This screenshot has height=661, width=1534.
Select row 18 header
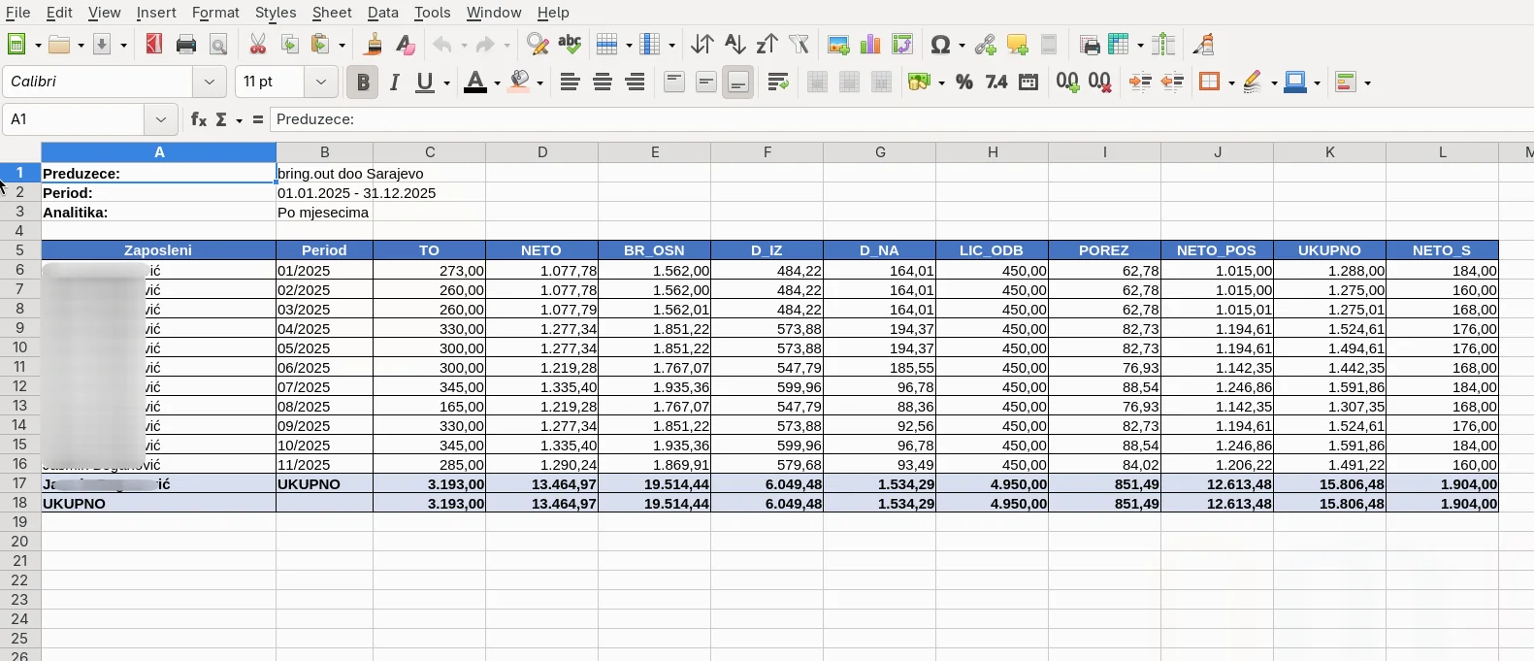[x=19, y=503]
